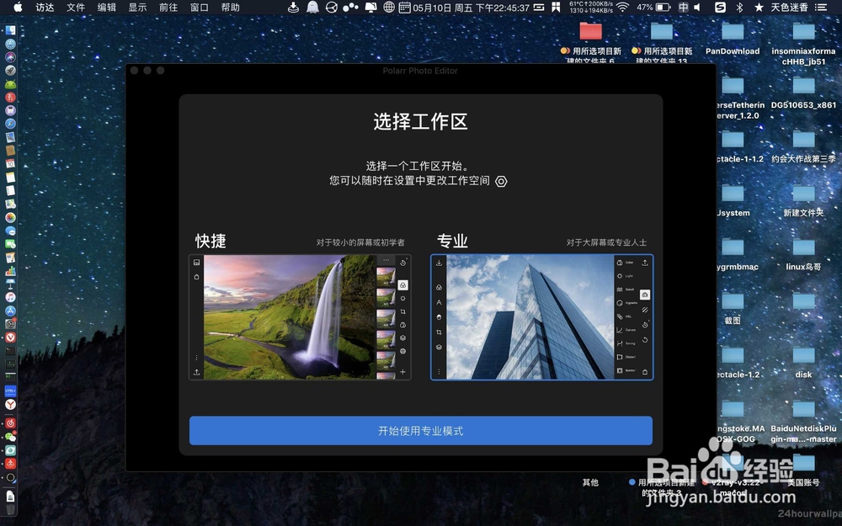Open Terminal in Dock
The image size is (842, 526).
[x=10, y=351]
